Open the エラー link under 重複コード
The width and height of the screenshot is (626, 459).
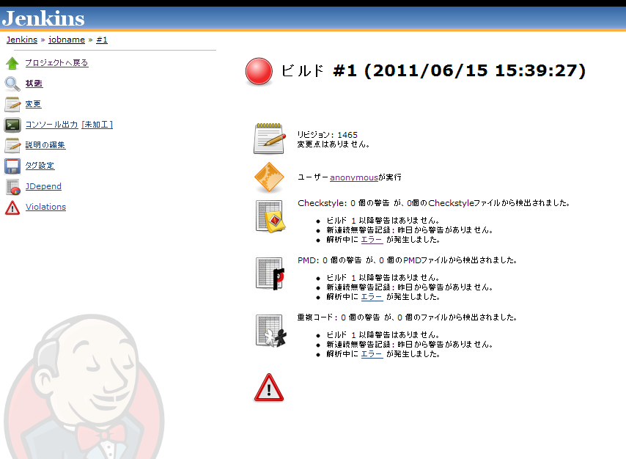[x=372, y=354]
